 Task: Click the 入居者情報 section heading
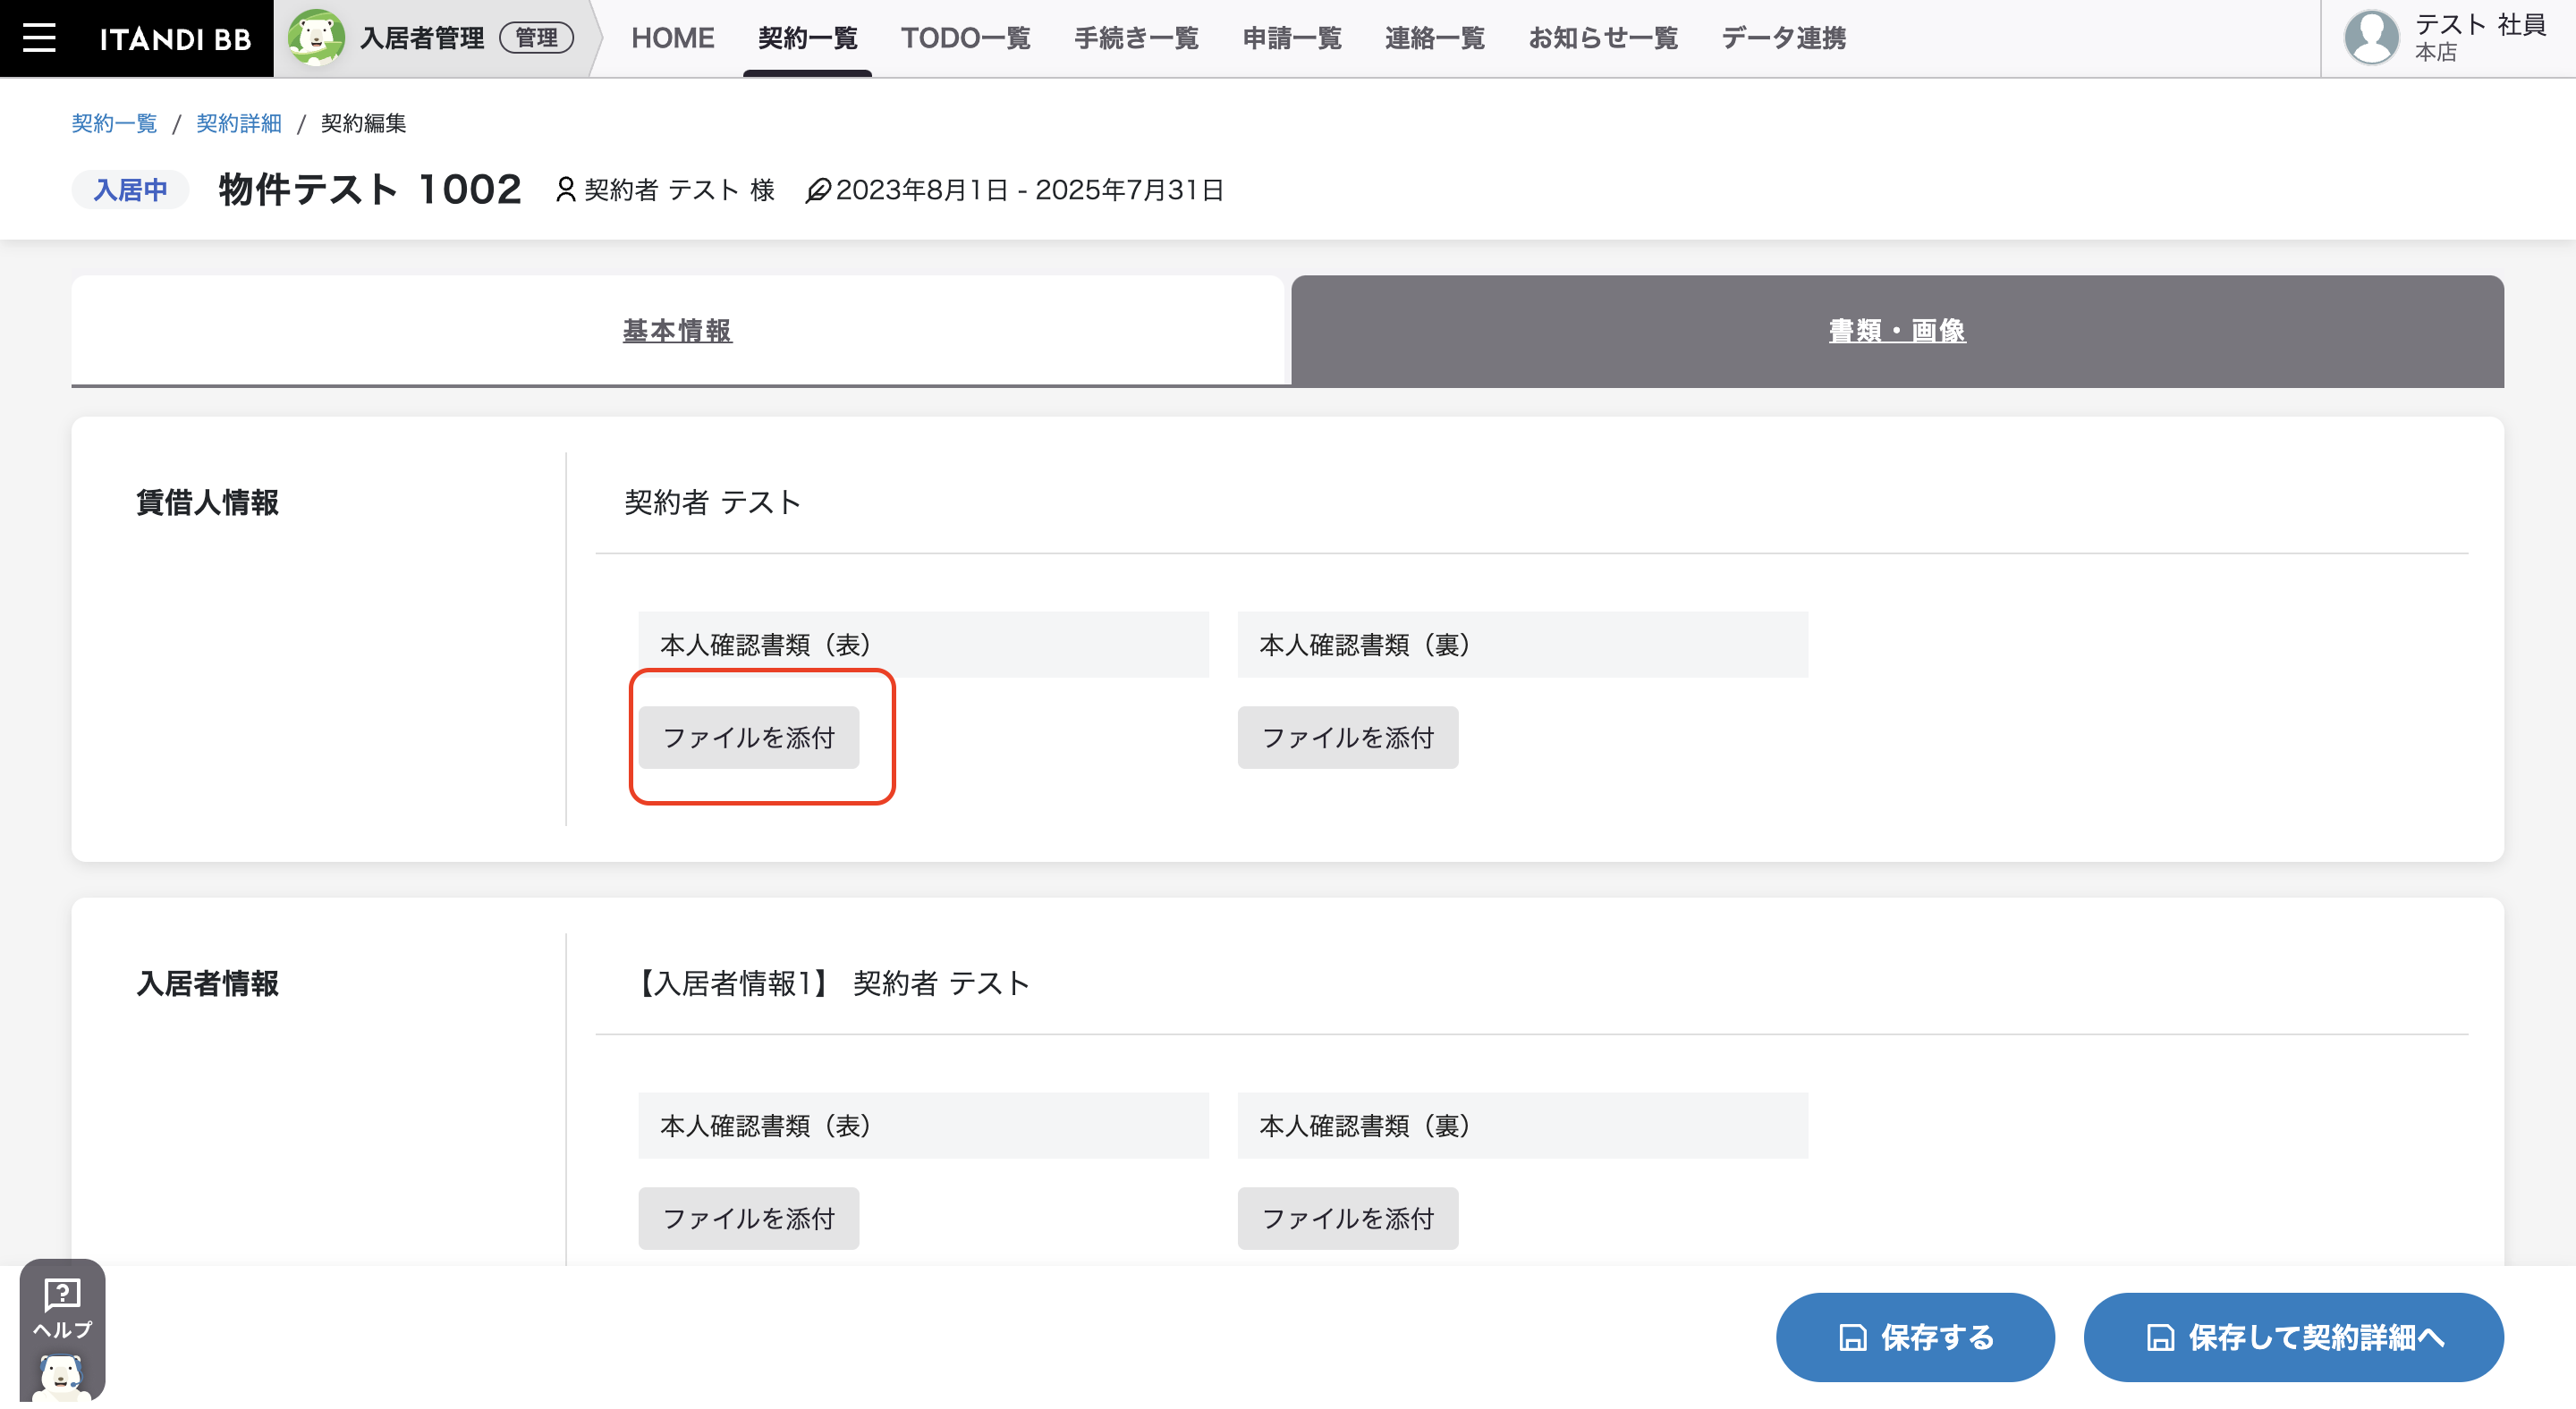(x=207, y=983)
